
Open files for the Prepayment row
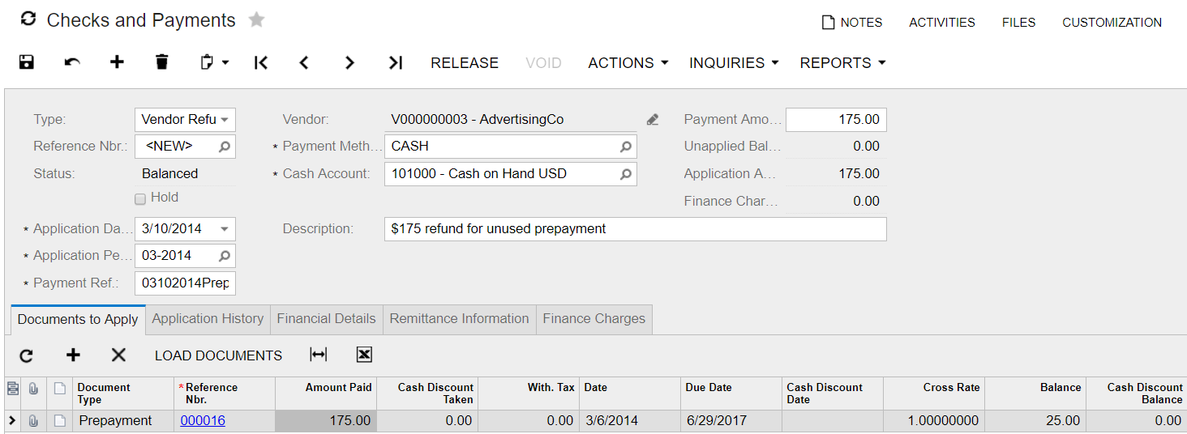(33, 421)
